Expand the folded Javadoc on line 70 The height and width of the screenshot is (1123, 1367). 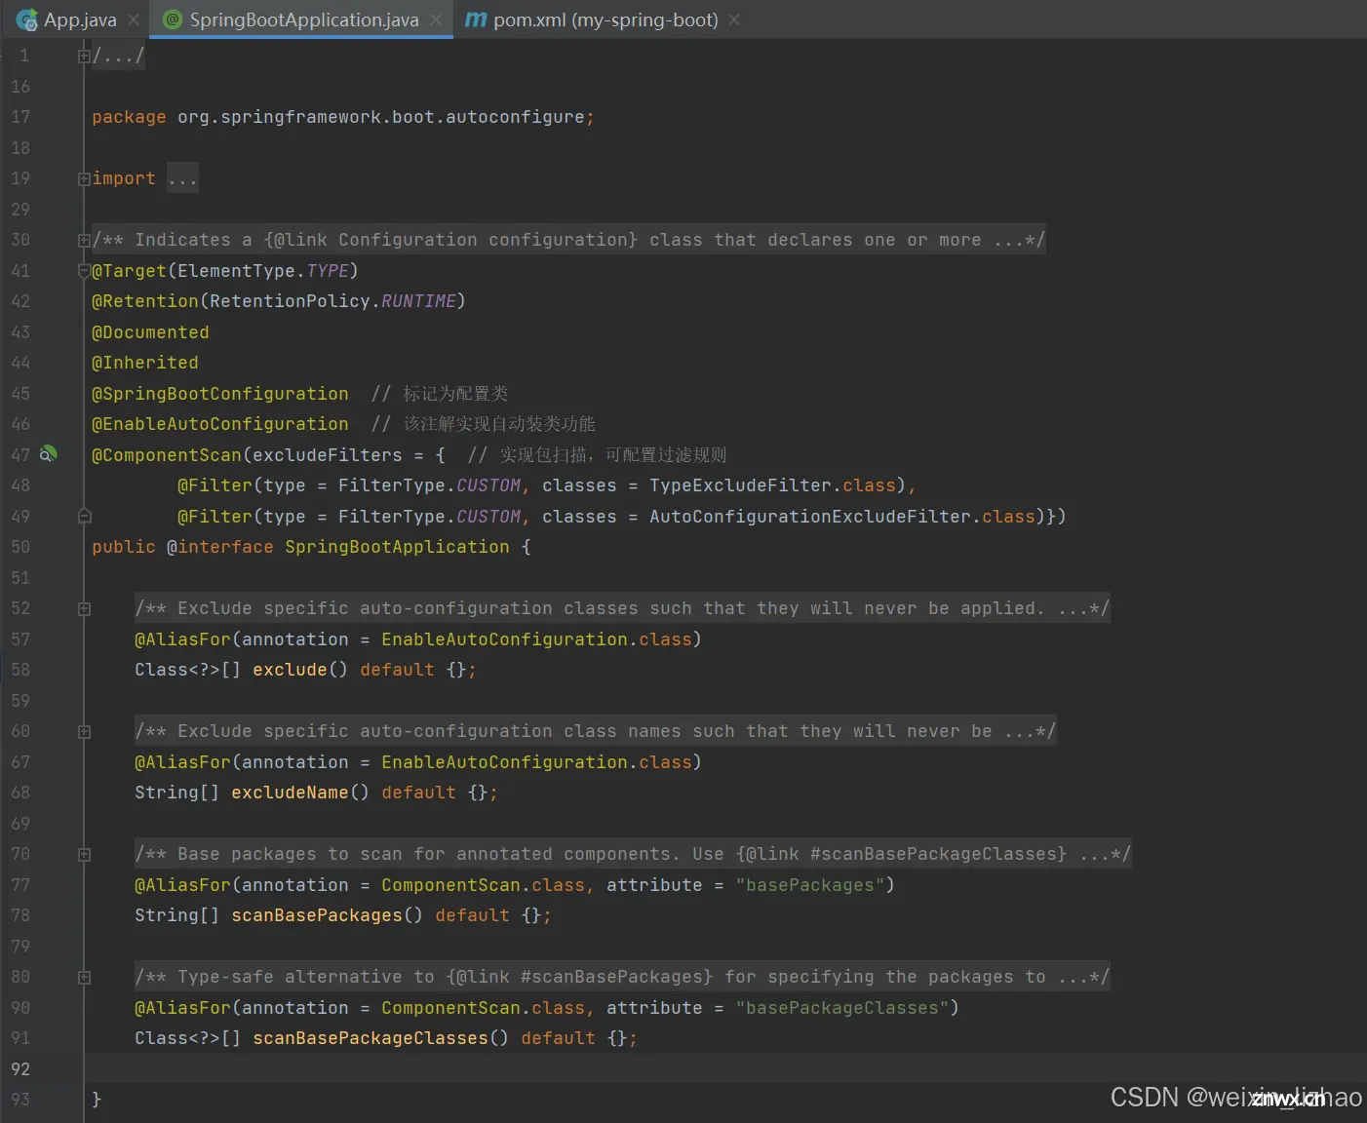click(x=84, y=854)
